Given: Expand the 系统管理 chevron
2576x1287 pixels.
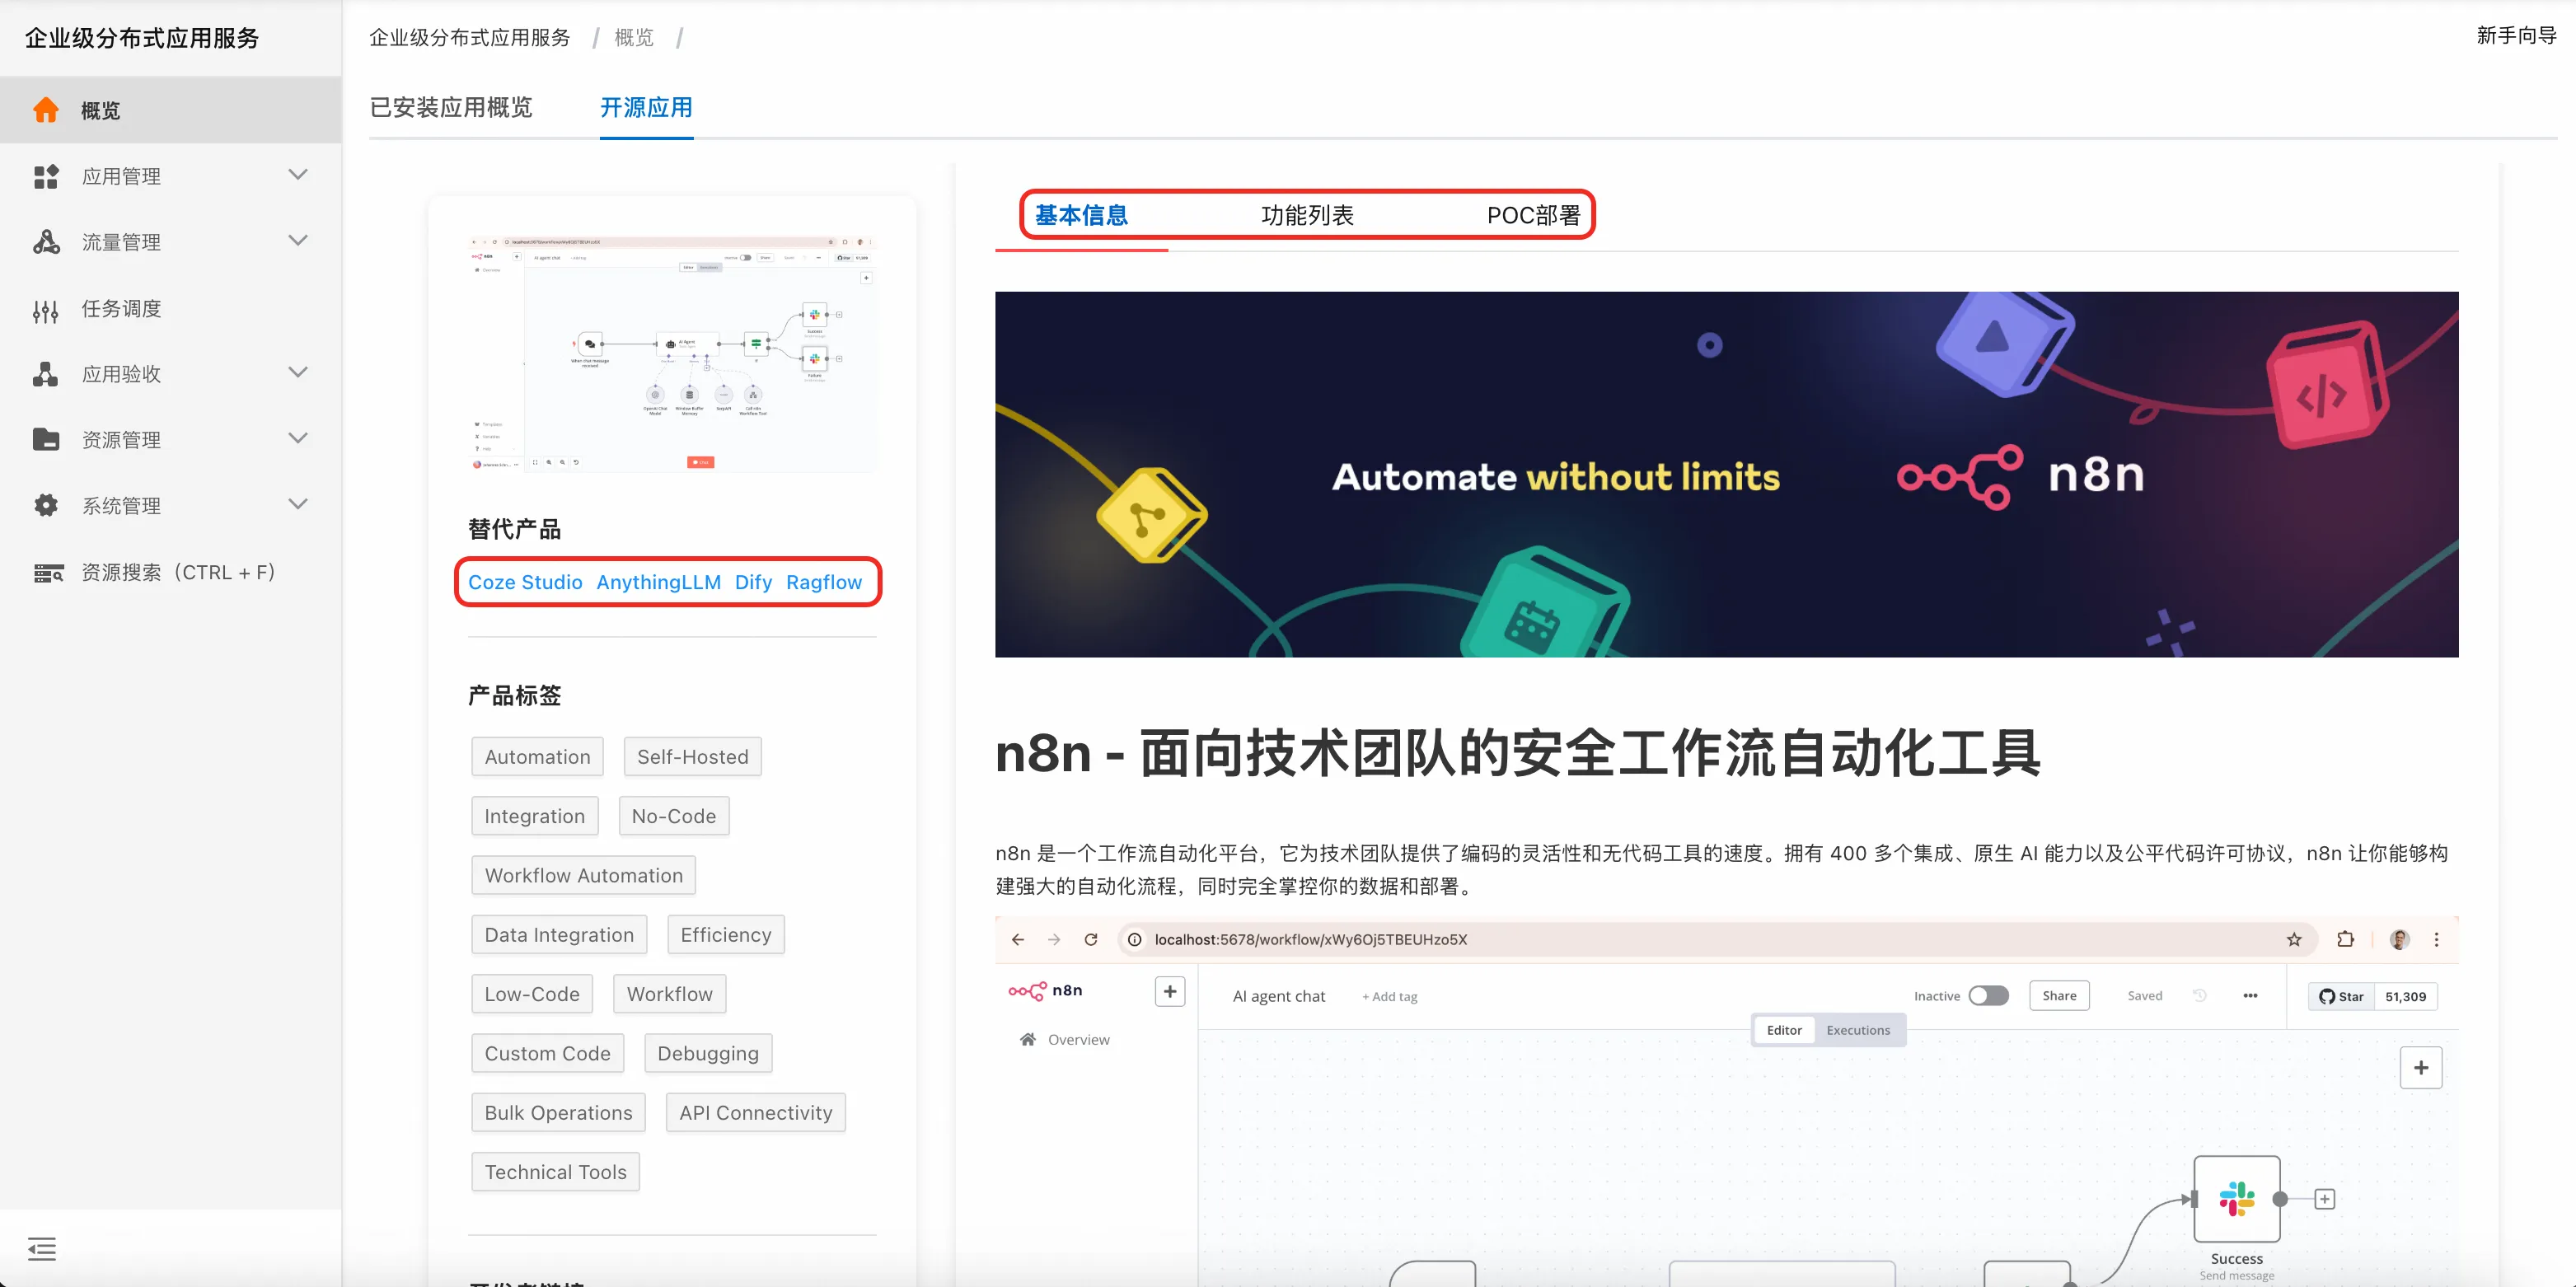Looking at the screenshot, I should coord(297,504).
